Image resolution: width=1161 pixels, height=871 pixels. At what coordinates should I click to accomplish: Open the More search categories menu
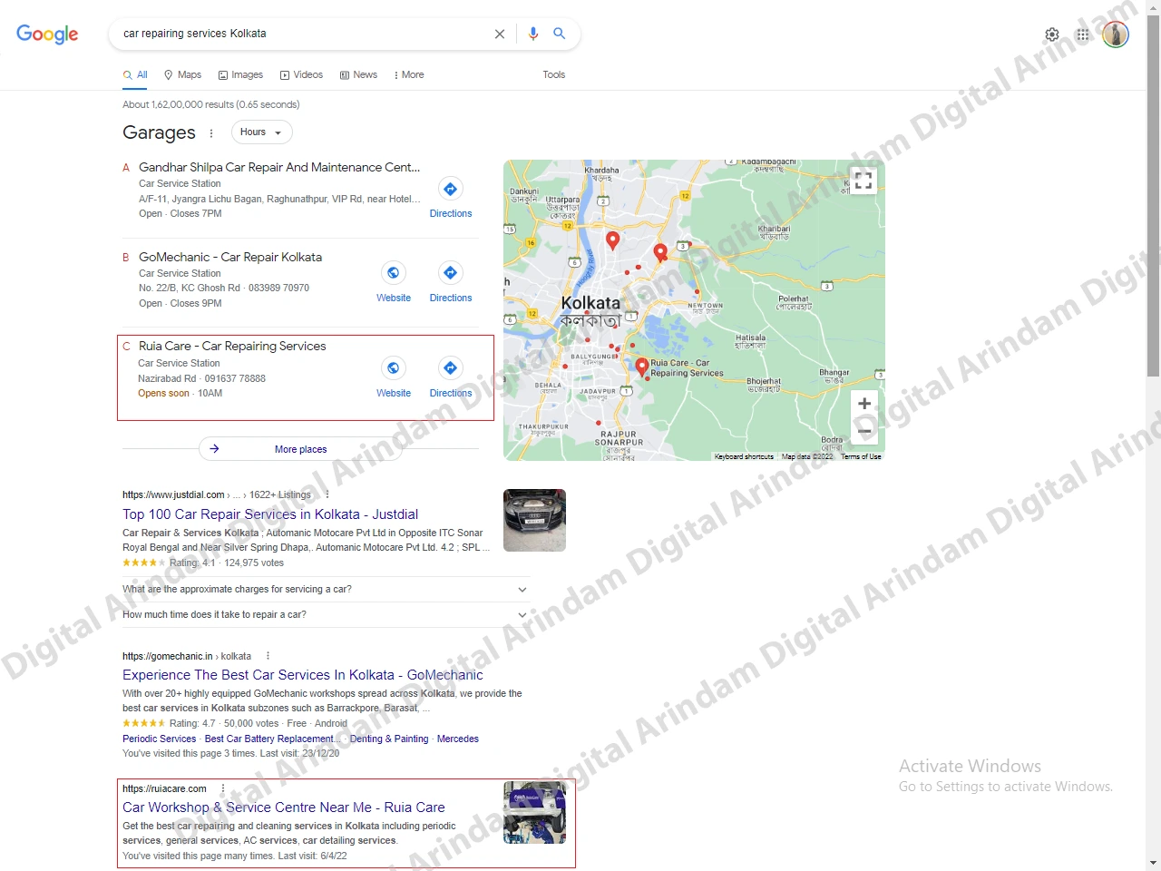[409, 74]
